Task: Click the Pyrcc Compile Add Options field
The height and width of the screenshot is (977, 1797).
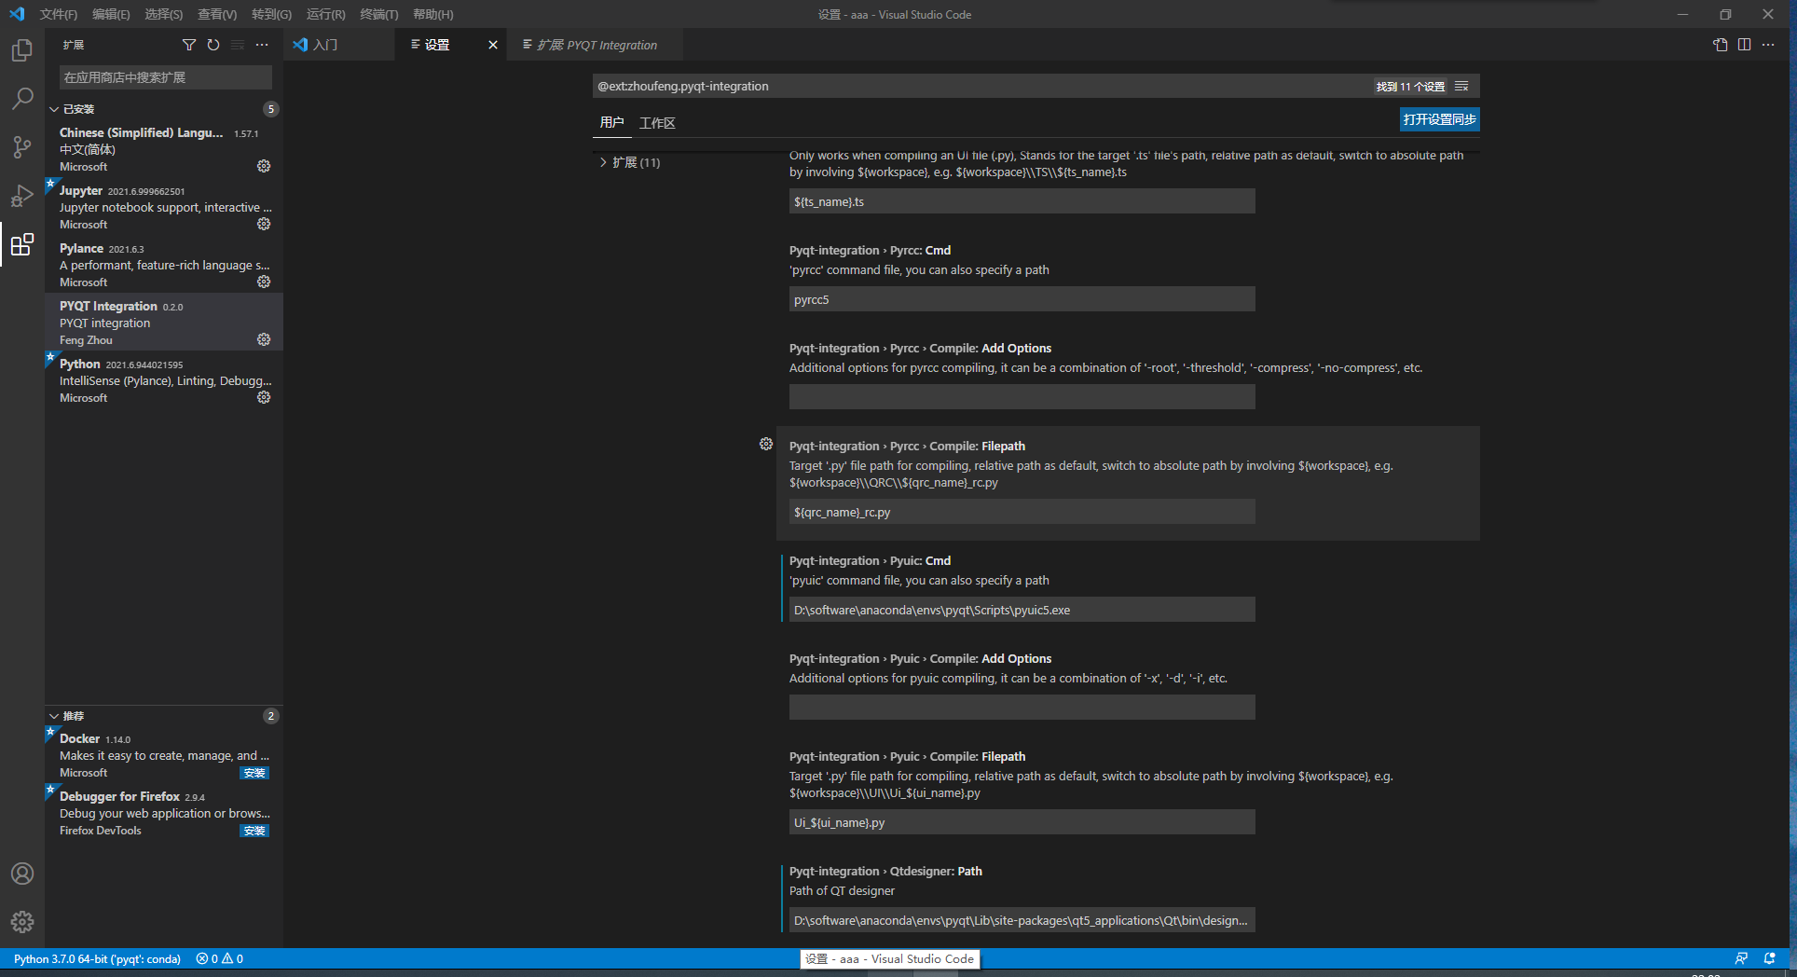Action: point(1022,397)
